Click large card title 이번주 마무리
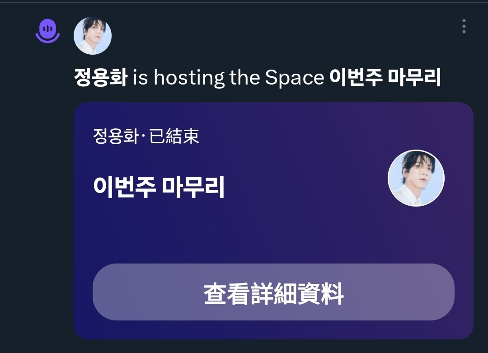The width and height of the screenshot is (488, 353). coord(159,187)
